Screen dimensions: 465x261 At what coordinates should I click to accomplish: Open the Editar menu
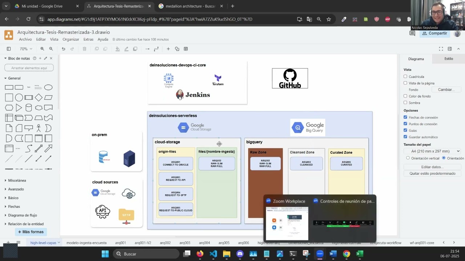pyautogui.click(x=41, y=39)
